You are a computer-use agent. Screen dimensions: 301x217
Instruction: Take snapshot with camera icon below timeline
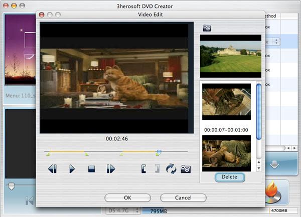click(x=186, y=169)
